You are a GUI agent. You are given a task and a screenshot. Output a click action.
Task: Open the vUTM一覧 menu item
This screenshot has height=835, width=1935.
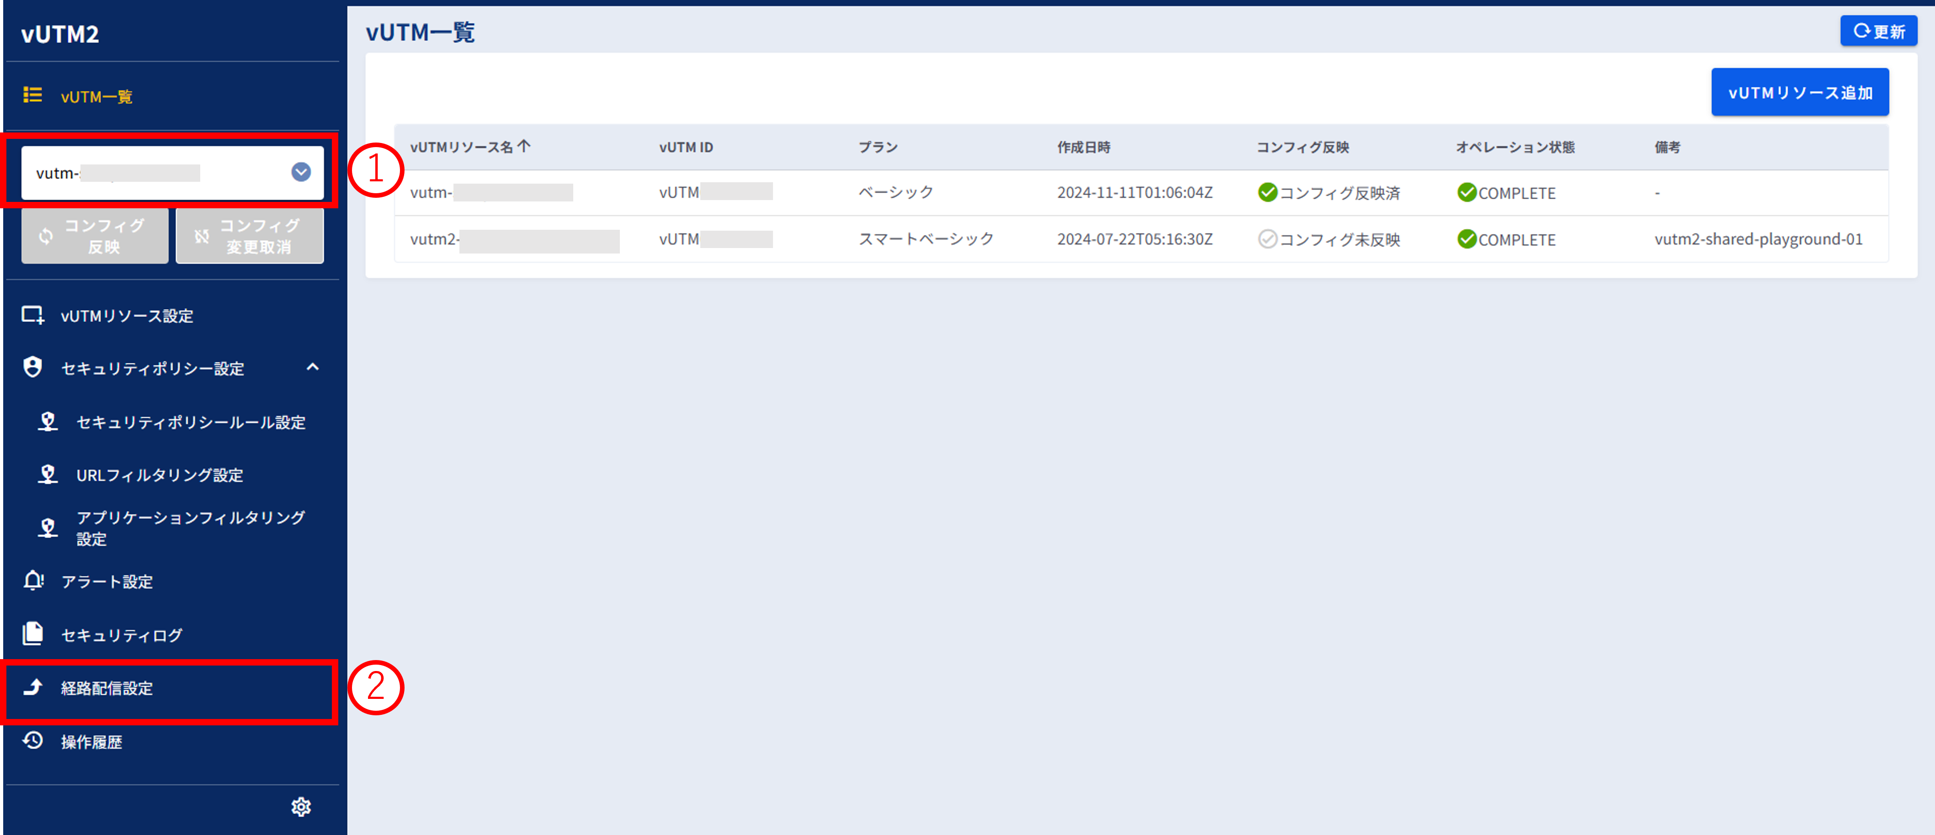point(96,96)
